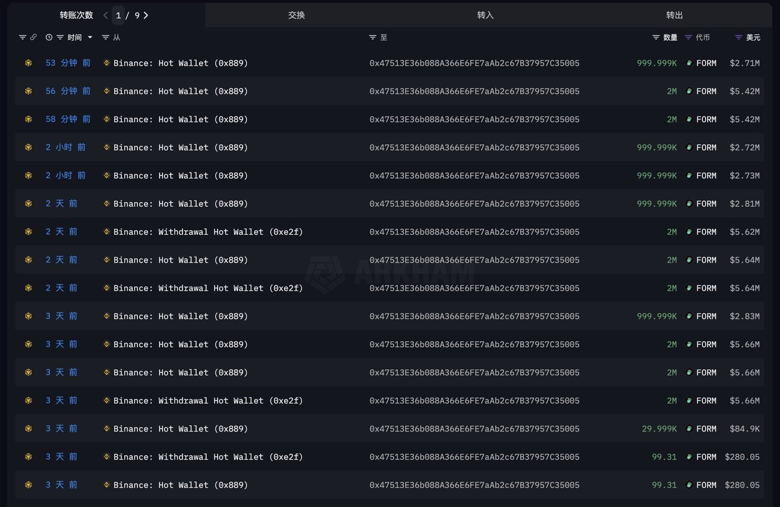The image size is (780, 507).
Task: Go to previous page with left chevron
Action: 105,15
